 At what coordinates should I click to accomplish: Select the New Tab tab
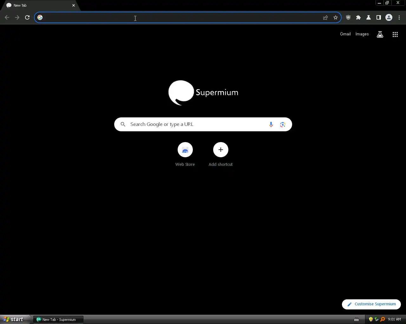(40, 5)
